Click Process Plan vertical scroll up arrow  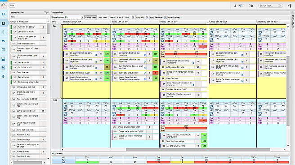tap(288, 26)
